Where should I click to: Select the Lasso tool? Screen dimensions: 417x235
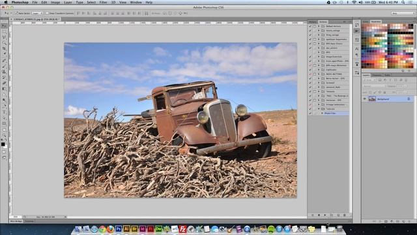pyautogui.click(x=5, y=37)
